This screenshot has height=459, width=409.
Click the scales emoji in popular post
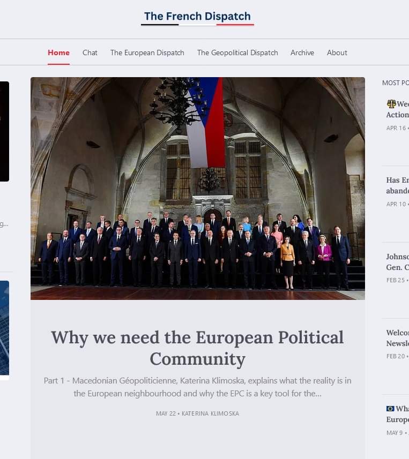pos(391,103)
